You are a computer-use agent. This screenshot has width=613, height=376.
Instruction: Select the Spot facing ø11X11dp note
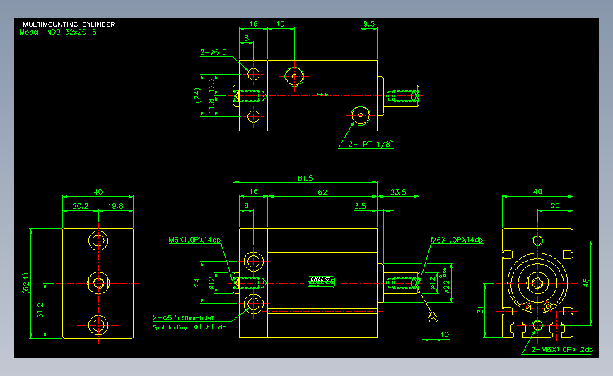(189, 327)
